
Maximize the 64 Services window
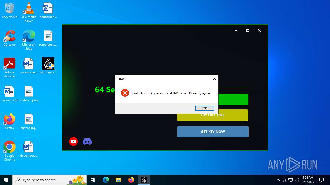tap(248, 30)
